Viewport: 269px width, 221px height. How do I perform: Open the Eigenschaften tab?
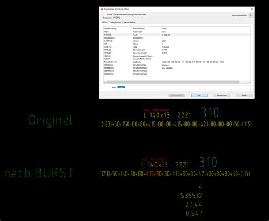129,22
